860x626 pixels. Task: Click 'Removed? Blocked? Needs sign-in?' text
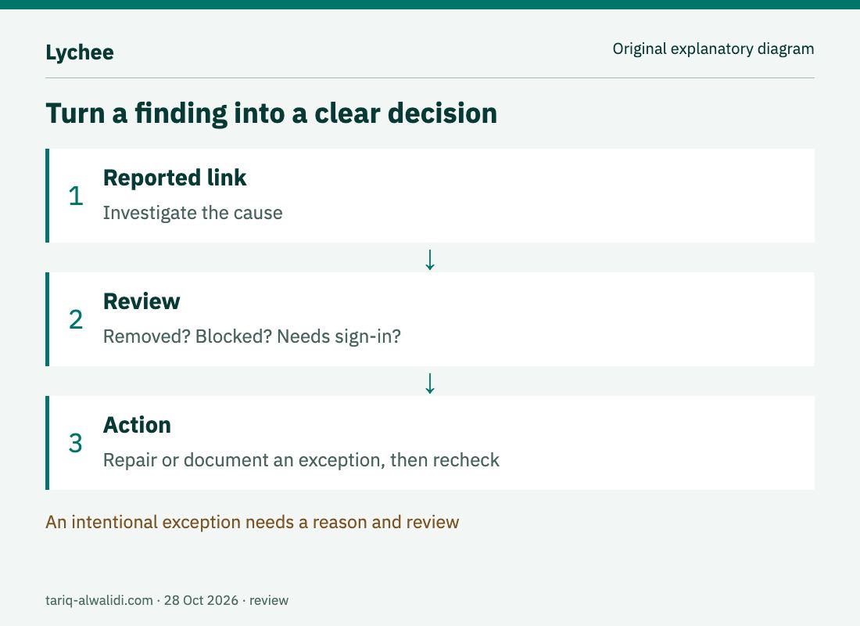(252, 336)
